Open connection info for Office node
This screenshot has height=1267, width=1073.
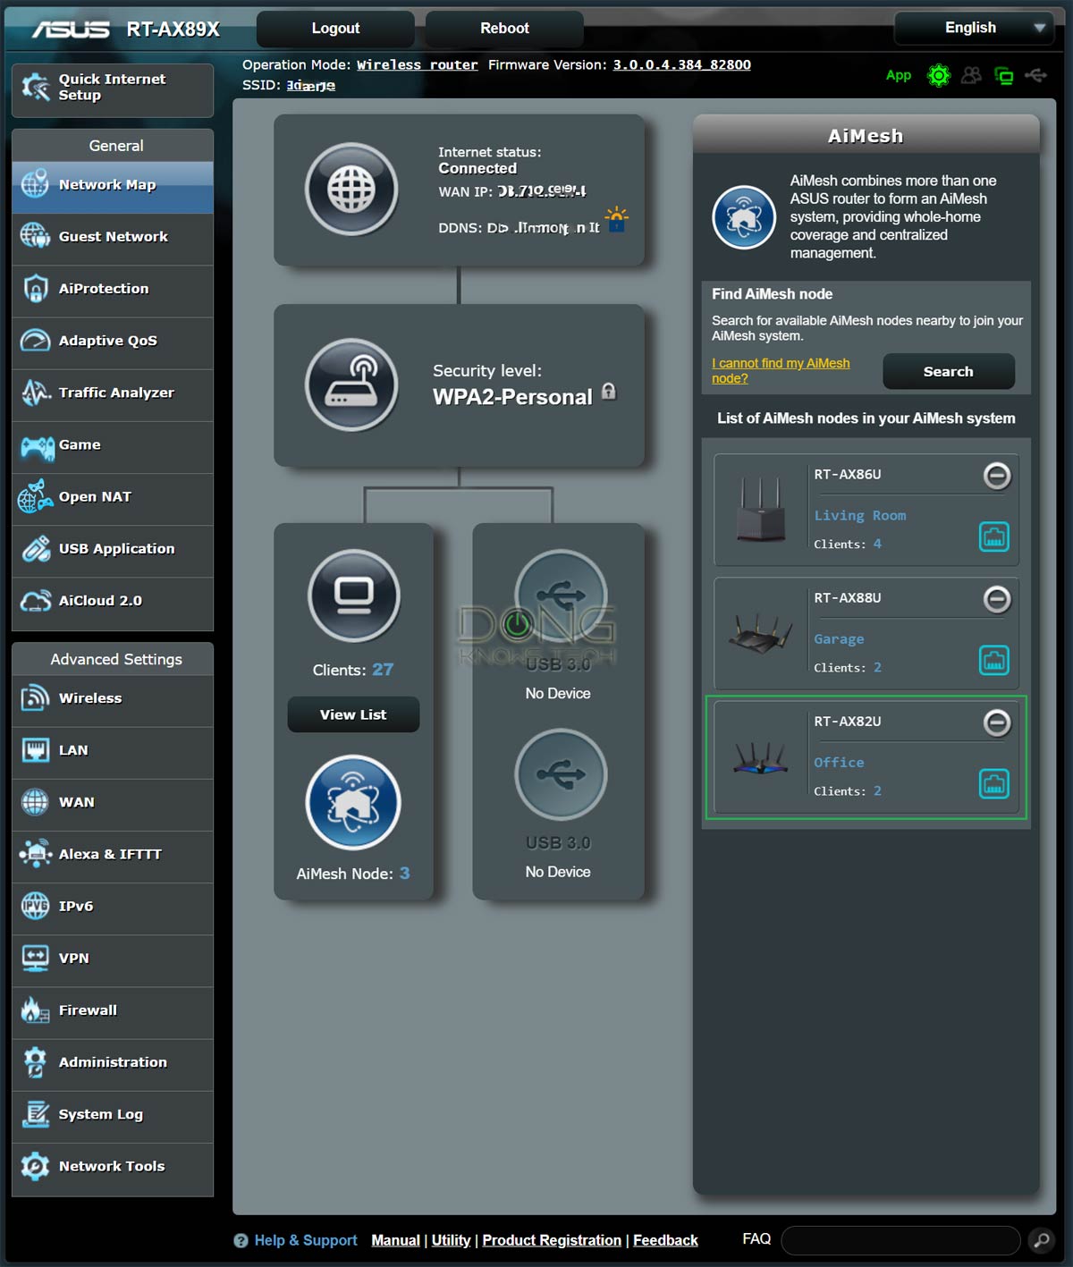[993, 784]
